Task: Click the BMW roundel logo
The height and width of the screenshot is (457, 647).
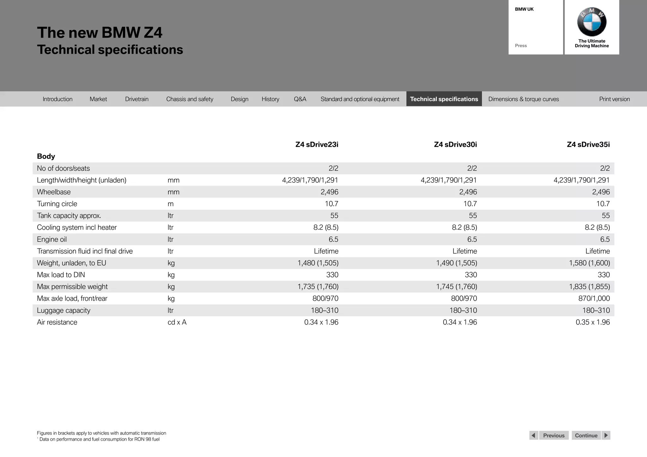Action: click(592, 22)
